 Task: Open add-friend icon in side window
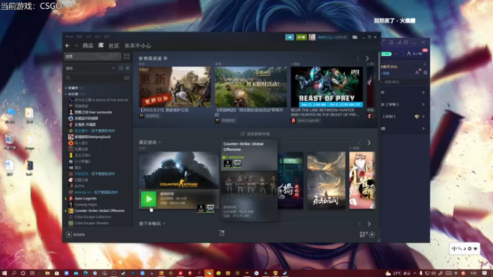417,73
